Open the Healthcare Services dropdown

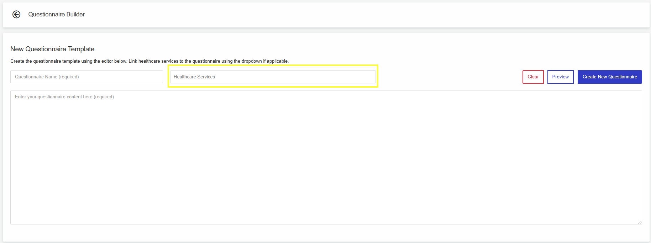pyautogui.click(x=273, y=77)
